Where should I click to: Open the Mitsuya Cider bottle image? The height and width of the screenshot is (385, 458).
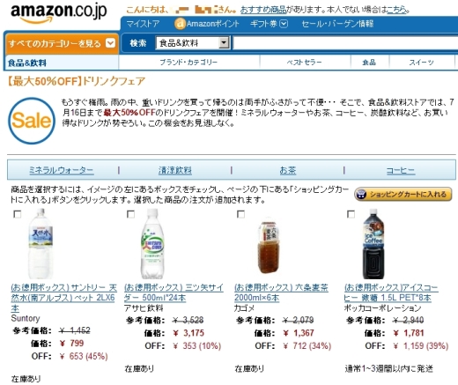coord(152,244)
